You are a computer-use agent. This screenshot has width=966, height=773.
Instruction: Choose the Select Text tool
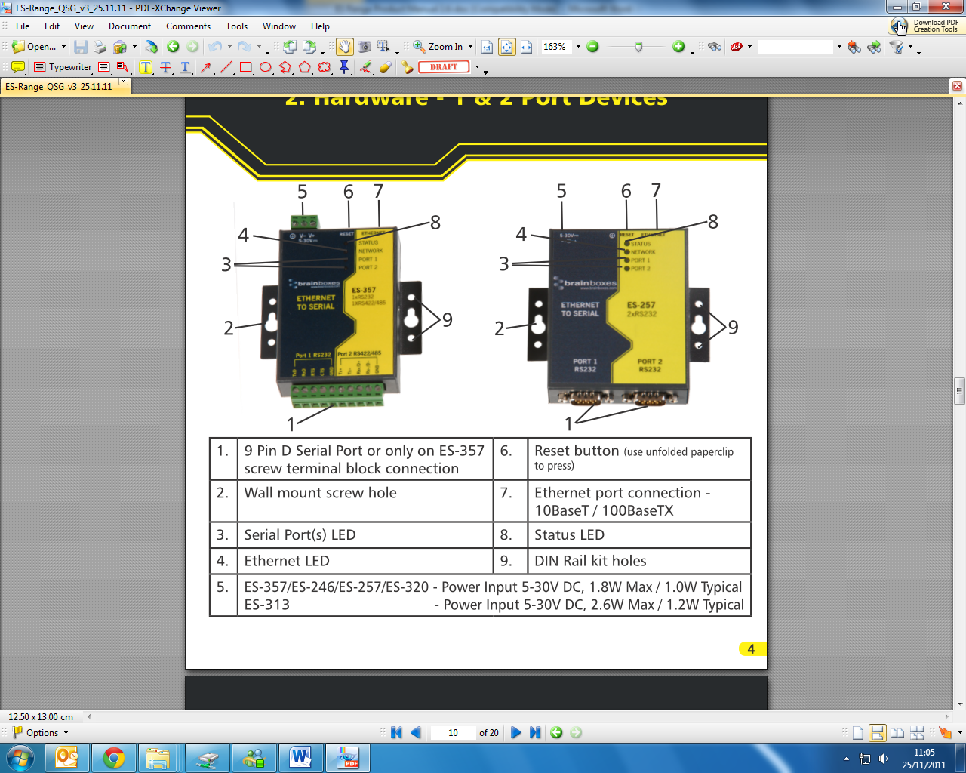pos(382,46)
